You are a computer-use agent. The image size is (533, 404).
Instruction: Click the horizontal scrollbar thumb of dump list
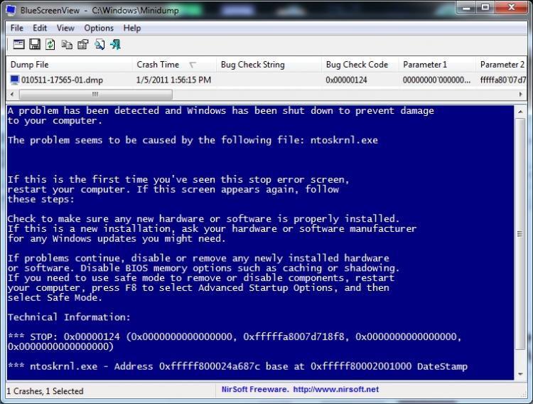[x=95, y=95]
